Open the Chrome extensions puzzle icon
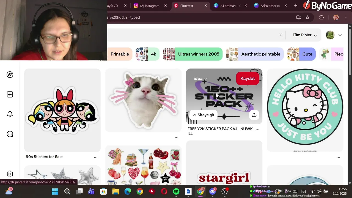This screenshot has width=352, height=198. (x=321, y=17)
